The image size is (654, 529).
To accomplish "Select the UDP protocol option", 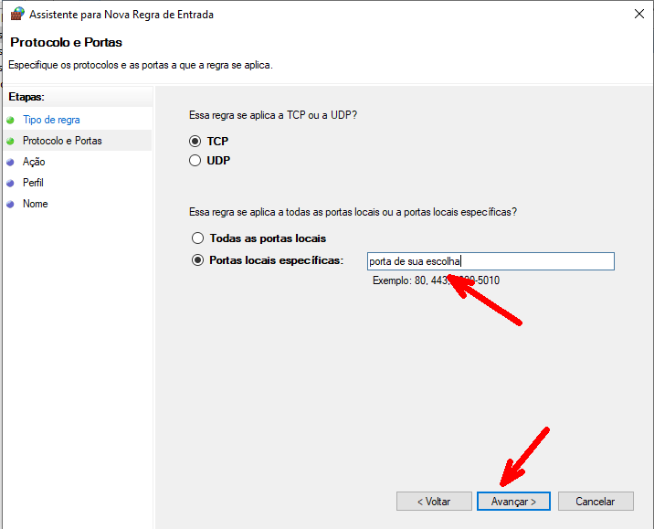I will [x=195, y=161].
